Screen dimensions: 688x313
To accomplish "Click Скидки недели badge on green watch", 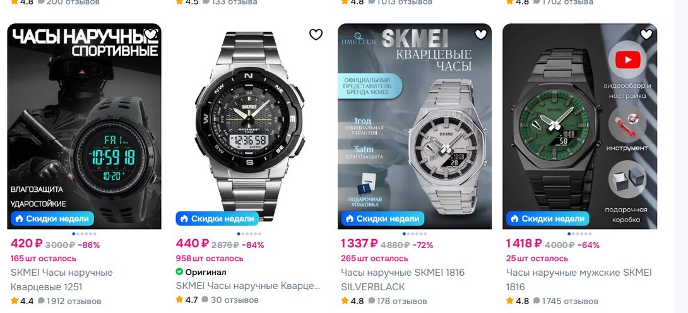I will pyautogui.click(x=548, y=218).
